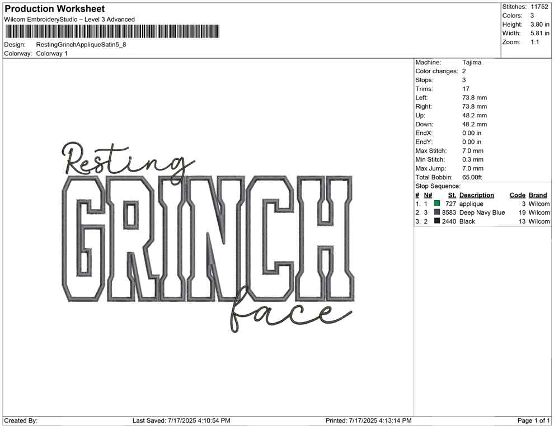Select 'Printed: 7/17/2025 4:13:14 PM' footer
The image size is (554, 426).
coord(369,420)
